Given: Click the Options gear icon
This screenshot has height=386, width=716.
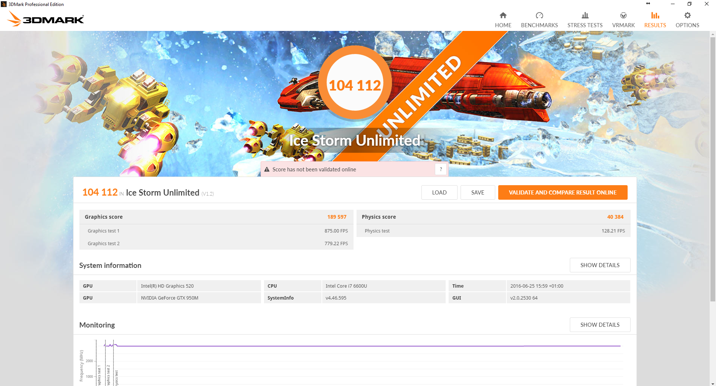Looking at the screenshot, I should (687, 15).
